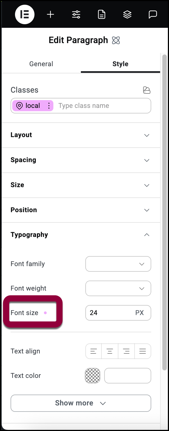Open the Font weight dropdown
This screenshot has height=431, width=169.
118,288
